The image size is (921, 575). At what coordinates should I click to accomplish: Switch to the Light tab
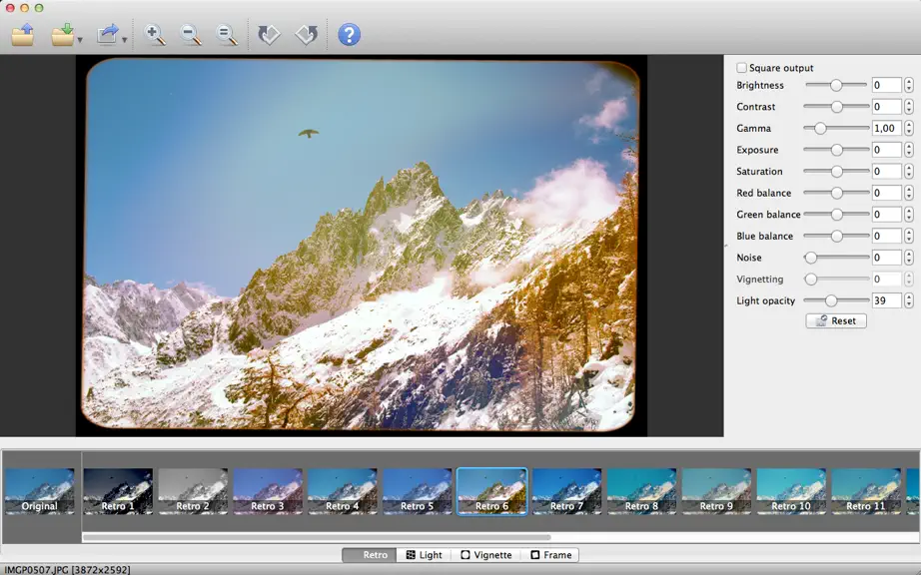(x=425, y=554)
